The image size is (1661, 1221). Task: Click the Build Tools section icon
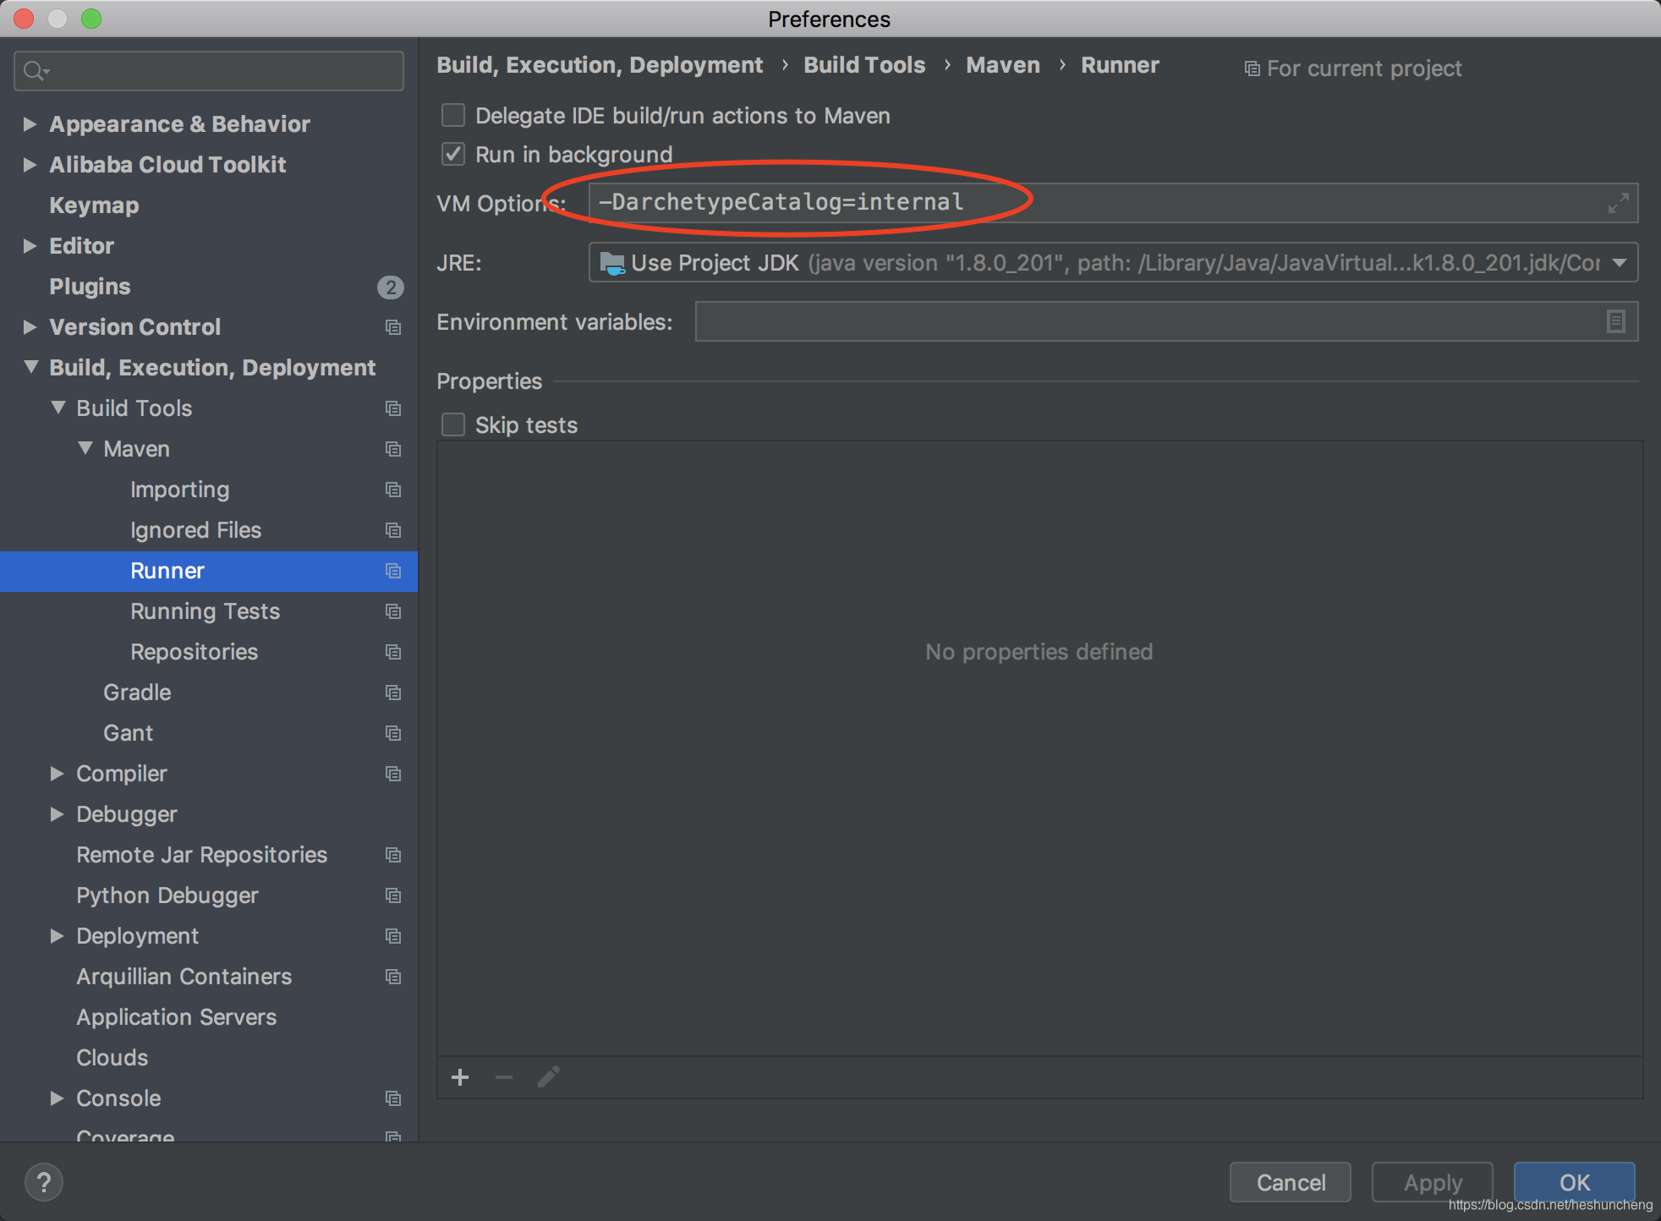(x=393, y=408)
